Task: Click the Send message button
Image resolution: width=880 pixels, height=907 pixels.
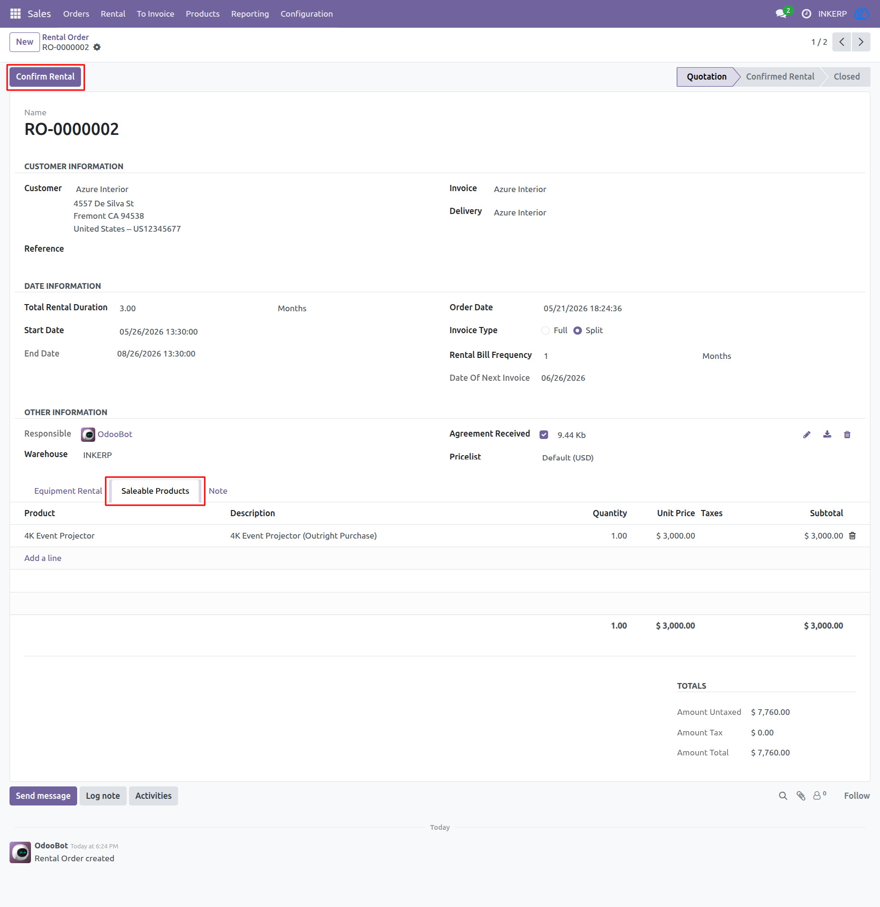Action: coord(43,796)
